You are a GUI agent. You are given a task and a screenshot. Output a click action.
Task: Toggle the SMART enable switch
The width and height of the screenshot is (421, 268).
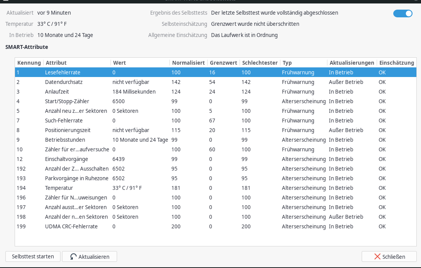pos(403,13)
